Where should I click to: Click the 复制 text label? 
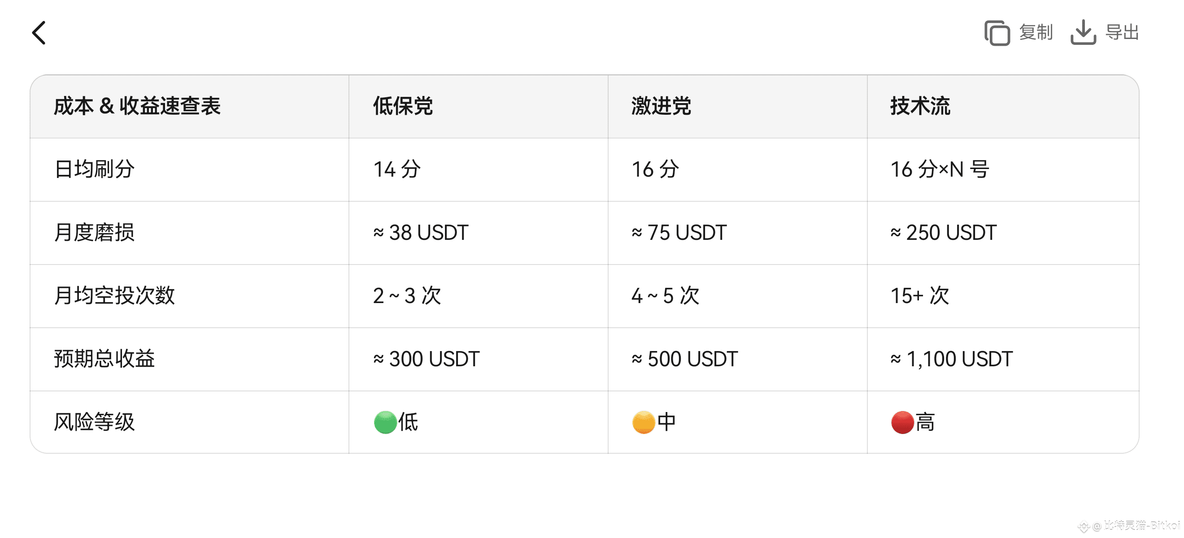coord(1036,33)
